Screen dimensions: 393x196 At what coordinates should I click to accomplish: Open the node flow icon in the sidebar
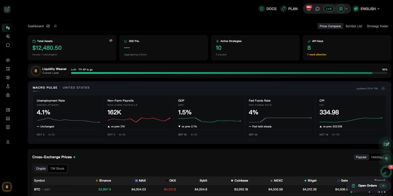pos(8,69)
